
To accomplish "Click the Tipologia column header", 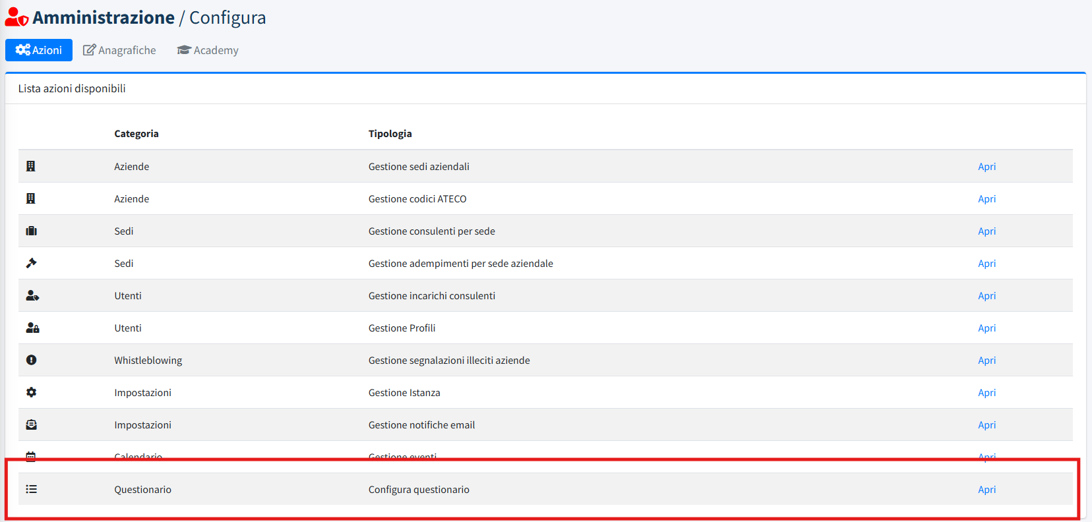I will (x=390, y=134).
